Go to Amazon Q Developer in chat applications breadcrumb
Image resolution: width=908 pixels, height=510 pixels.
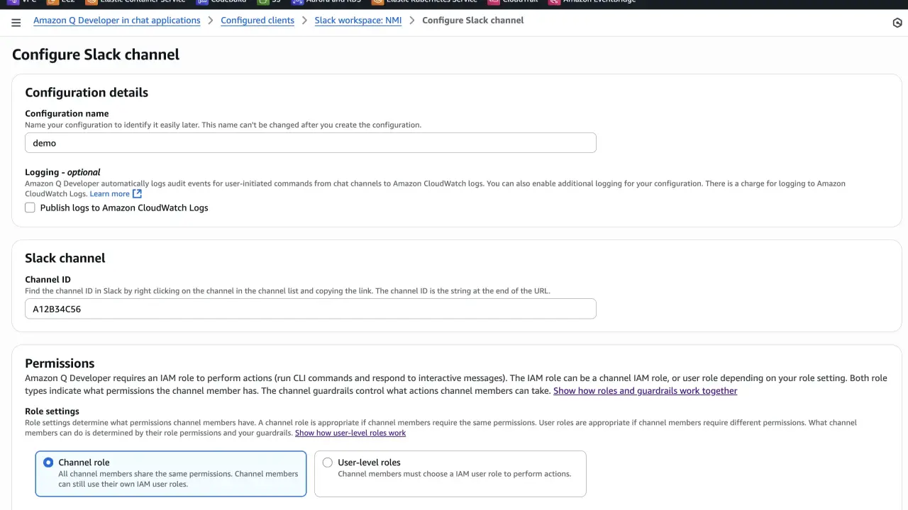[x=117, y=21]
